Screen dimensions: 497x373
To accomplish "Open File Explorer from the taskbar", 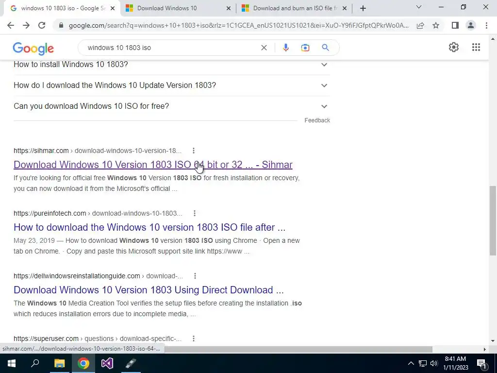I will click(59, 363).
